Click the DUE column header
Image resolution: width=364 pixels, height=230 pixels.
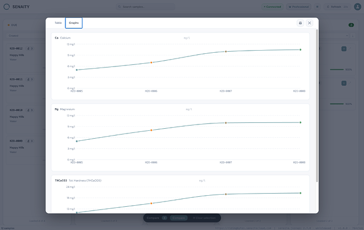click(14, 25)
